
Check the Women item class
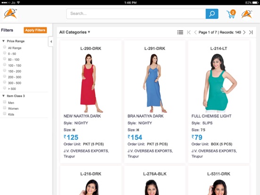point(5,108)
